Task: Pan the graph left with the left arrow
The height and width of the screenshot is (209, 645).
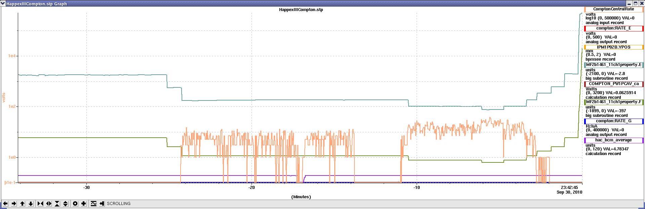Action: (x=5, y=204)
